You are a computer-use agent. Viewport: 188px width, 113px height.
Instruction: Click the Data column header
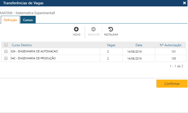click(x=139, y=45)
